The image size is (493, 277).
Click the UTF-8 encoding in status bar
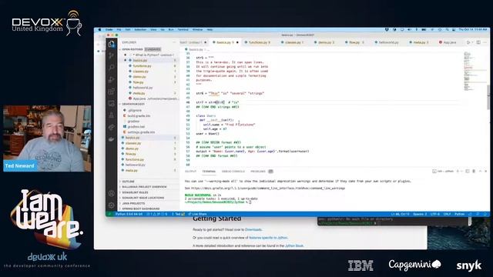(x=434, y=214)
